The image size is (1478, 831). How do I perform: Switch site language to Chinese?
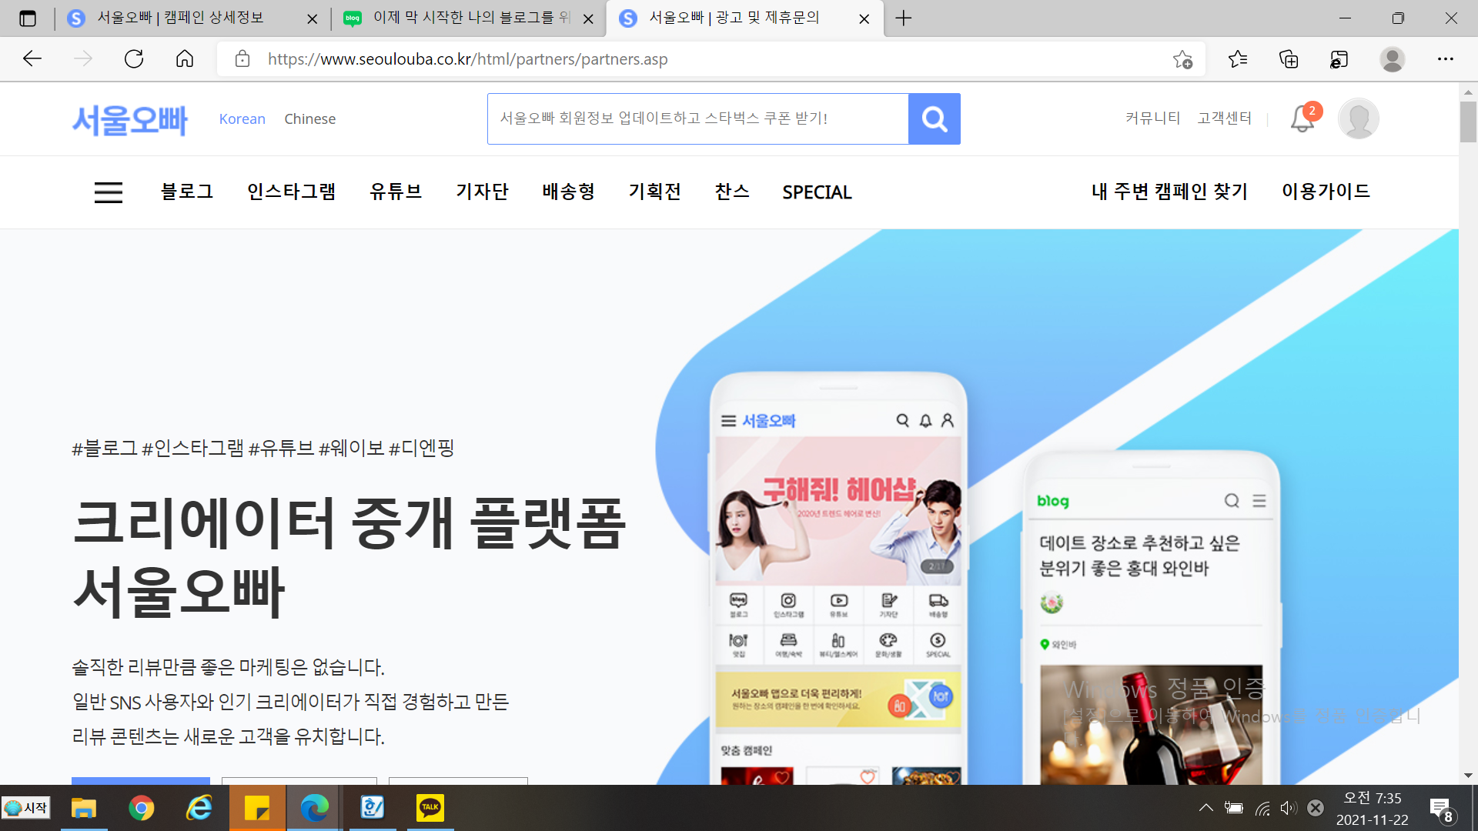[x=310, y=118]
